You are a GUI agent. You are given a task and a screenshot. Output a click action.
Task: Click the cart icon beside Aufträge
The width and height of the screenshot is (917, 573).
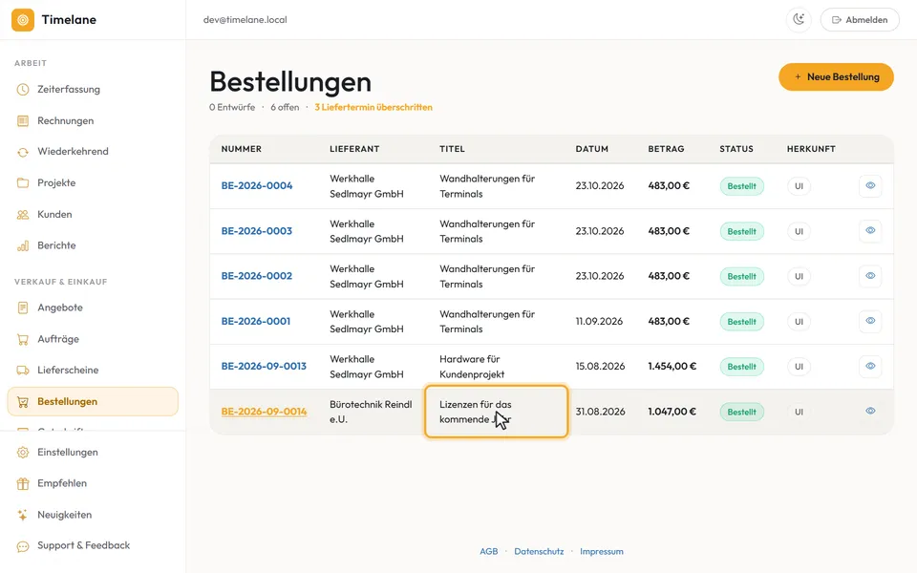[23, 339]
